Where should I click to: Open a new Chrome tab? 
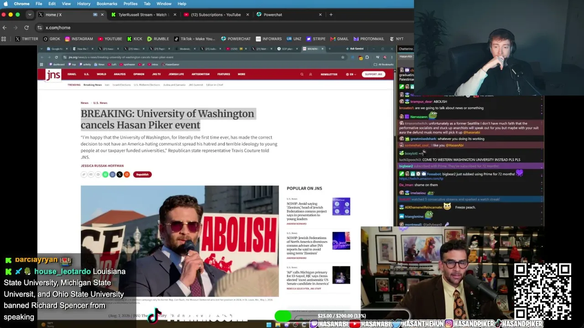[x=331, y=15]
